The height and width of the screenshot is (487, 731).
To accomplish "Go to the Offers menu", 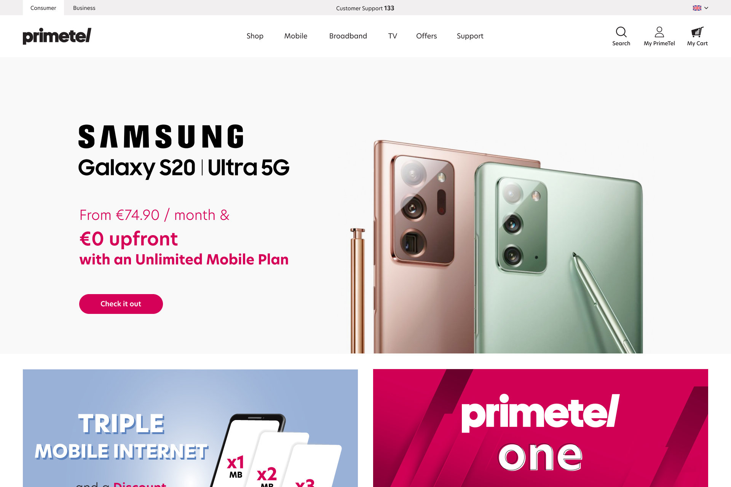I will [426, 36].
